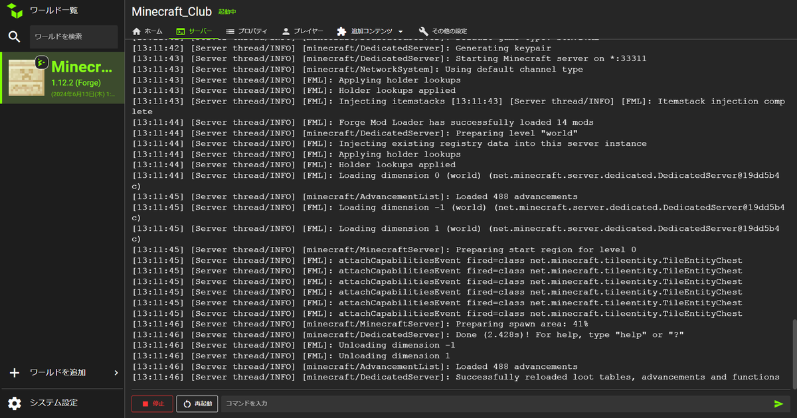Click the green cube app logo

point(15,11)
